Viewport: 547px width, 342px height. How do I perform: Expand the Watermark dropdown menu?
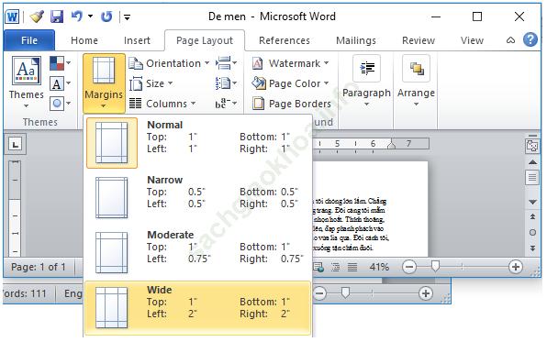[290, 63]
